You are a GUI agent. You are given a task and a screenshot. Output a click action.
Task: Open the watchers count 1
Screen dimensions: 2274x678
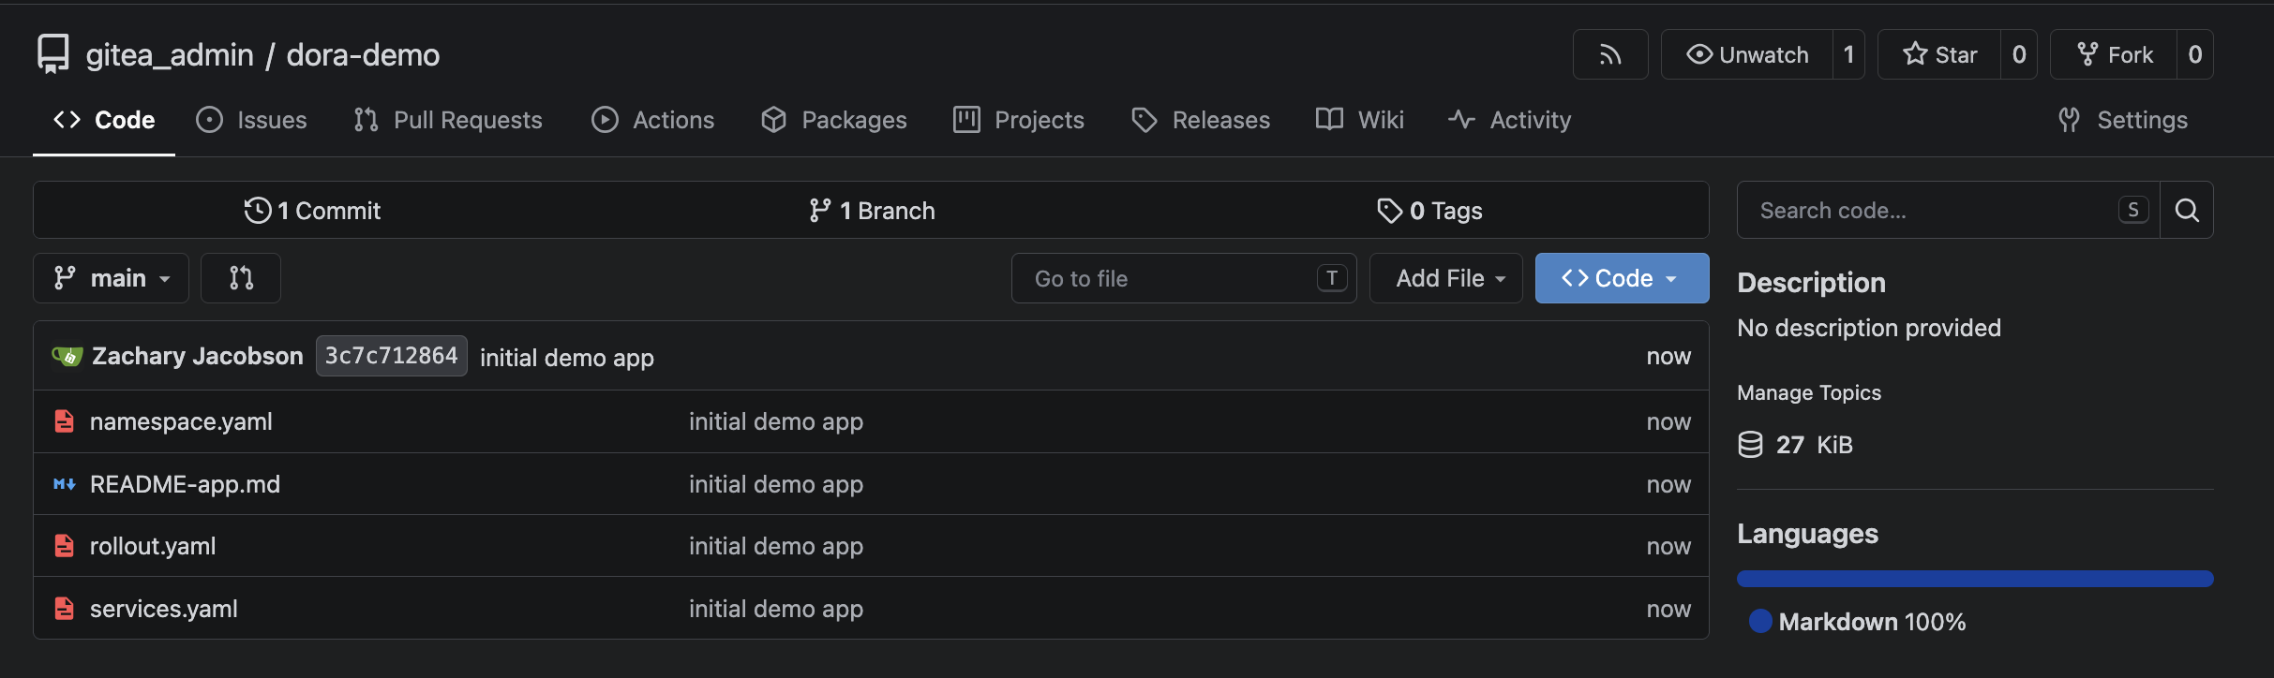[x=1848, y=54]
